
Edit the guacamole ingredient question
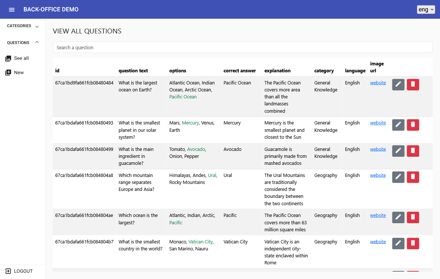[x=398, y=151]
